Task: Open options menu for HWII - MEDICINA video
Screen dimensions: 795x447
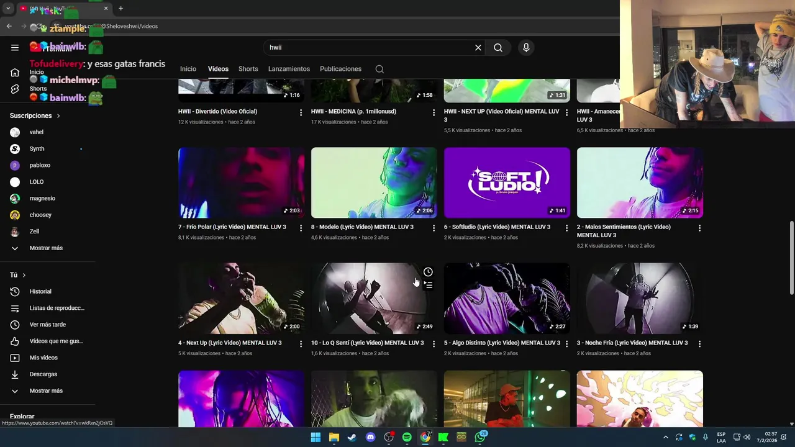Action: (434, 112)
